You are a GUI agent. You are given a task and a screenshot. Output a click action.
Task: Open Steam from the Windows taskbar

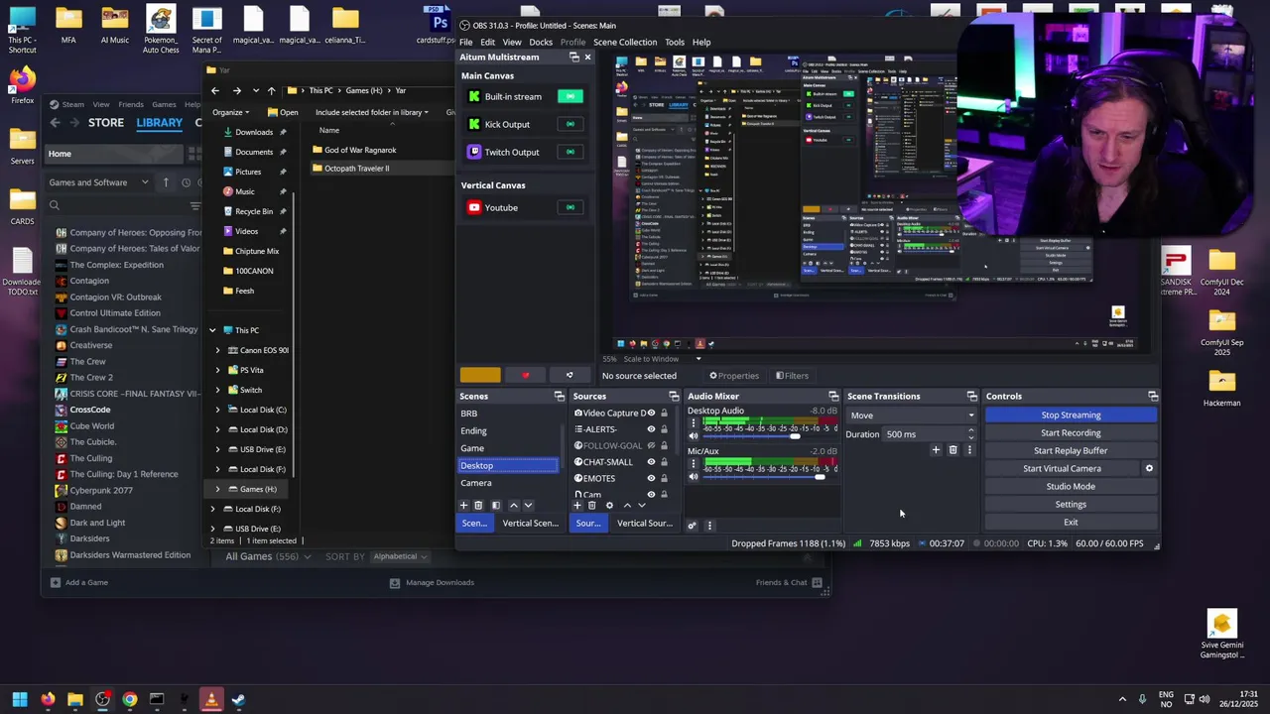pyautogui.click(x=238, y=699)
